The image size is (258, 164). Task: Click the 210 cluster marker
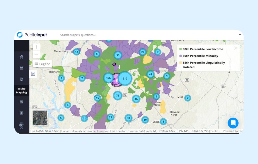point(125,78)
